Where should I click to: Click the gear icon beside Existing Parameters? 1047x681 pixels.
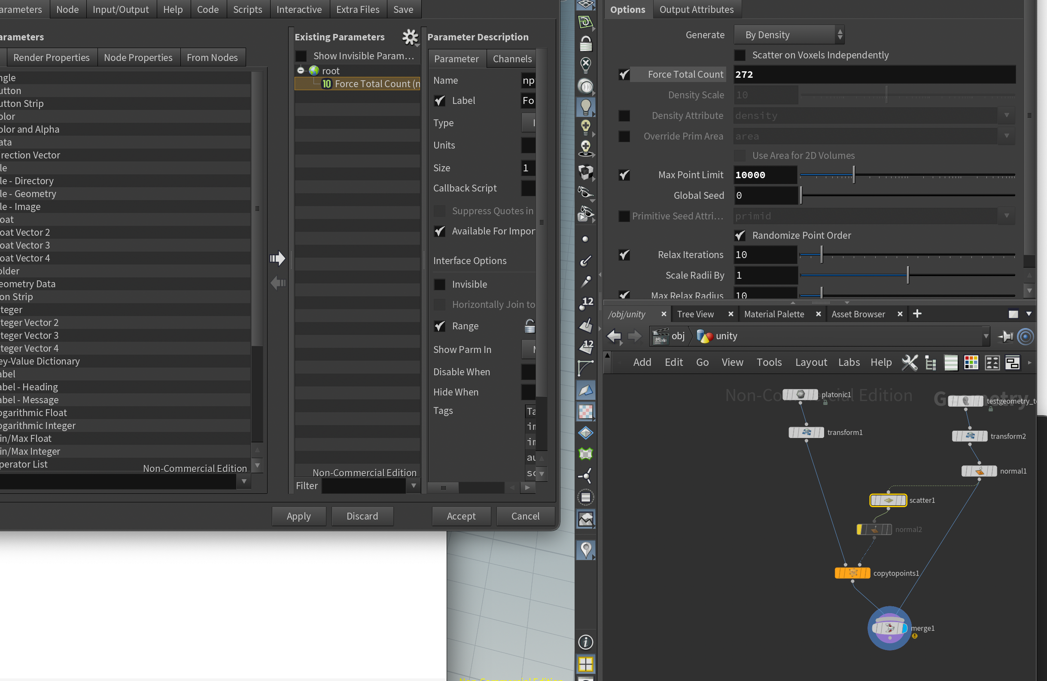[410, 37]
